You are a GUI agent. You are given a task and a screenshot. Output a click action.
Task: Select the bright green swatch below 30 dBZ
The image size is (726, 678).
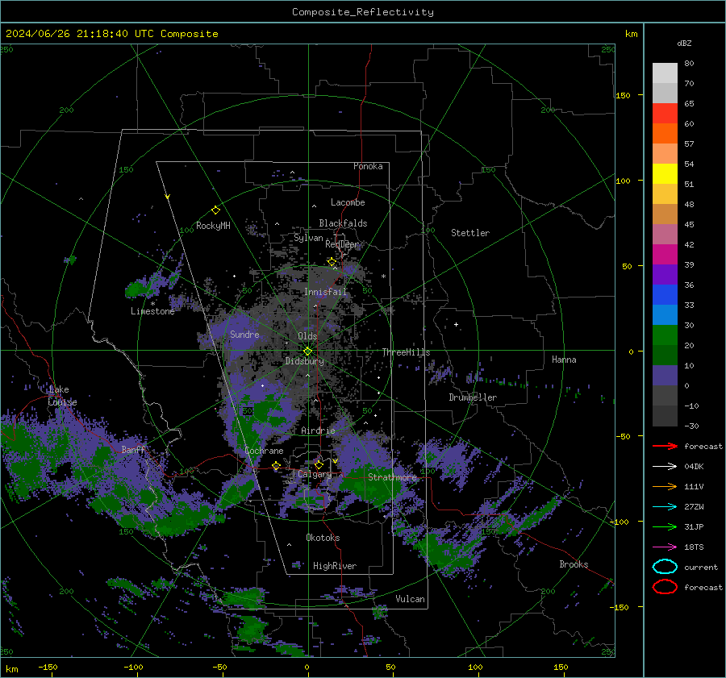(x=665, y=335)
